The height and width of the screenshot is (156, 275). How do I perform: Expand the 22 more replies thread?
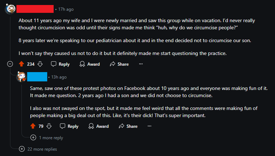tap(38, 149)
